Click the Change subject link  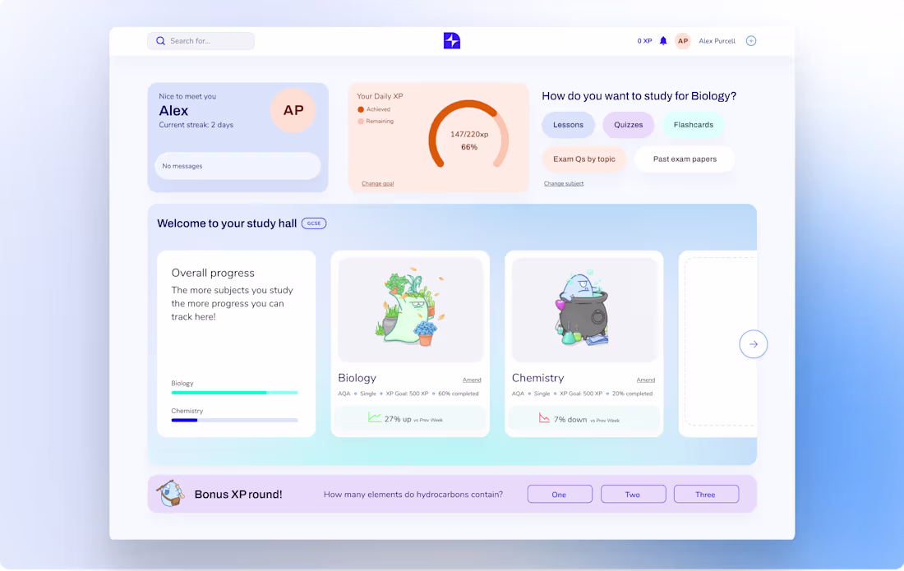tap(563, 184)
